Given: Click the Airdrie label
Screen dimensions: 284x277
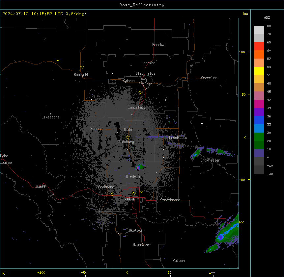Looking at the screenshot, I should point(133,177).
